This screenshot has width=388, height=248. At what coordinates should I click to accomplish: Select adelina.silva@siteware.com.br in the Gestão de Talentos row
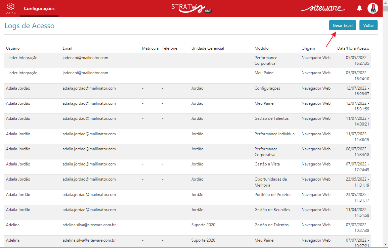click(89, 225)
